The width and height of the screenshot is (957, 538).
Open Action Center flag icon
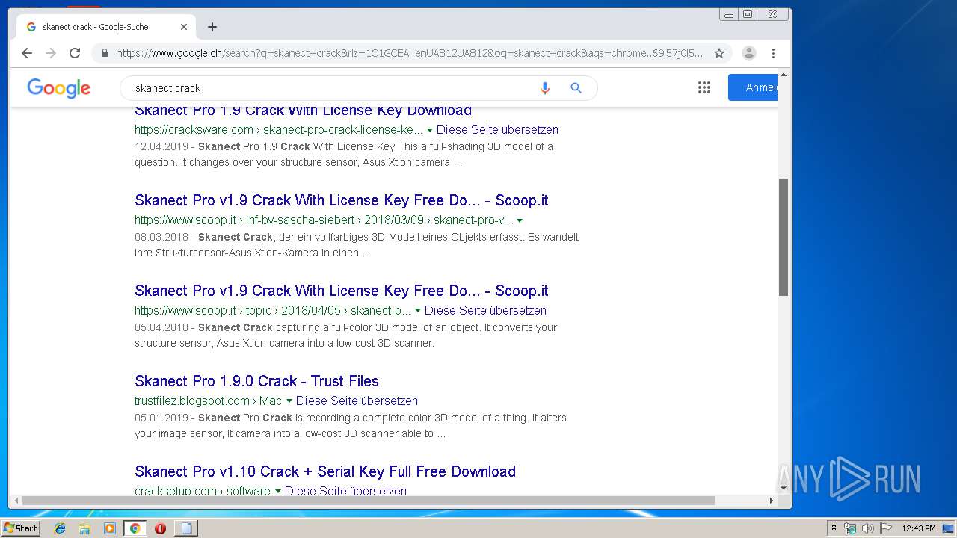click(x=886, y=528)
